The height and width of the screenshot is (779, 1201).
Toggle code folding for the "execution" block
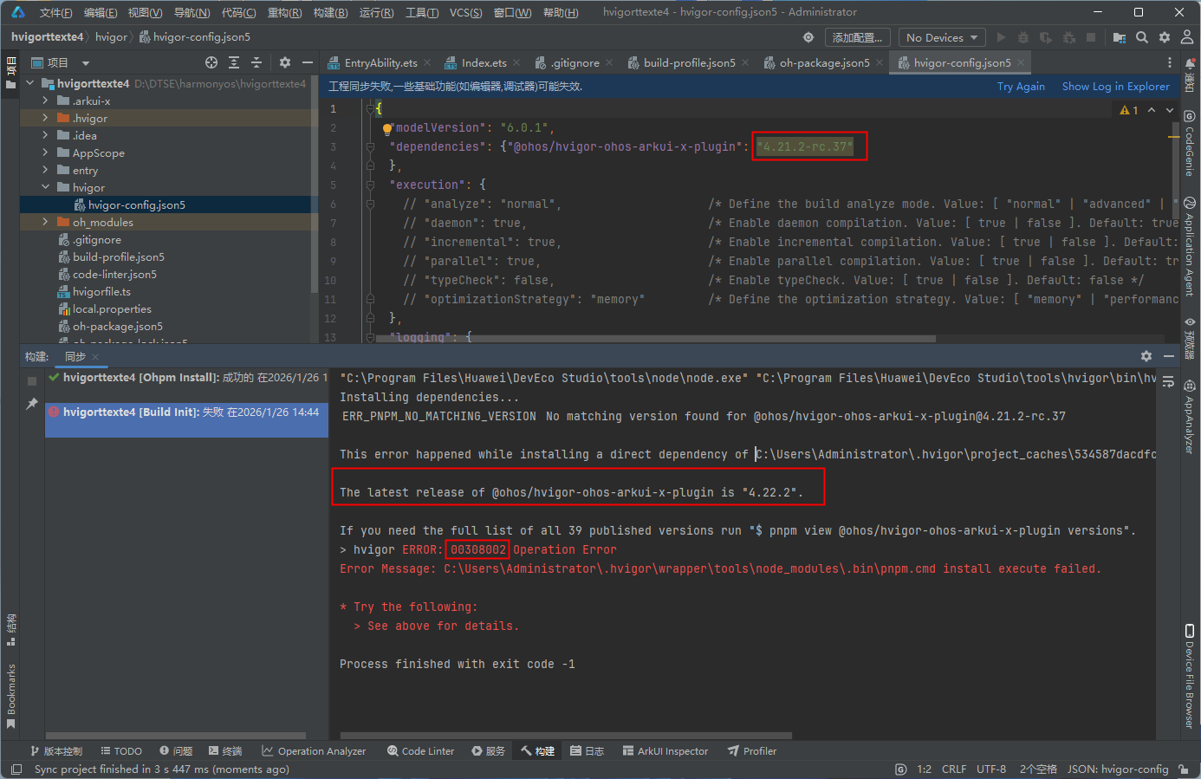pos(370,185)
